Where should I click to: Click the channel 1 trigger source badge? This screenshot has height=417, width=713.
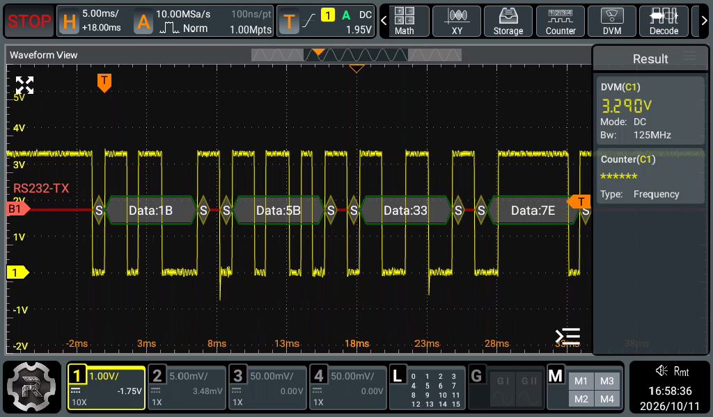pyautogui.click(x=328, y=15)
